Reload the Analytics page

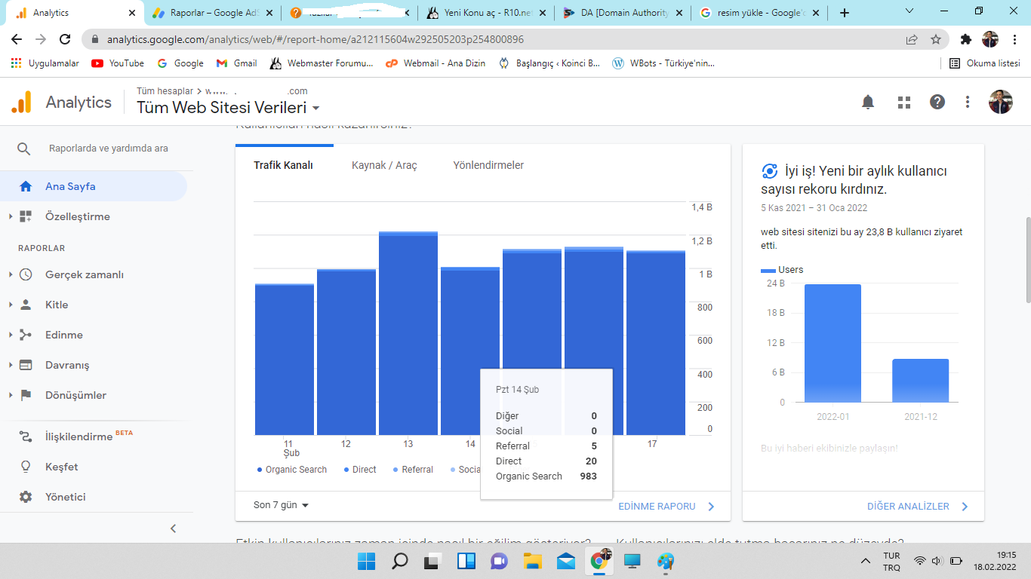point(65,39)
